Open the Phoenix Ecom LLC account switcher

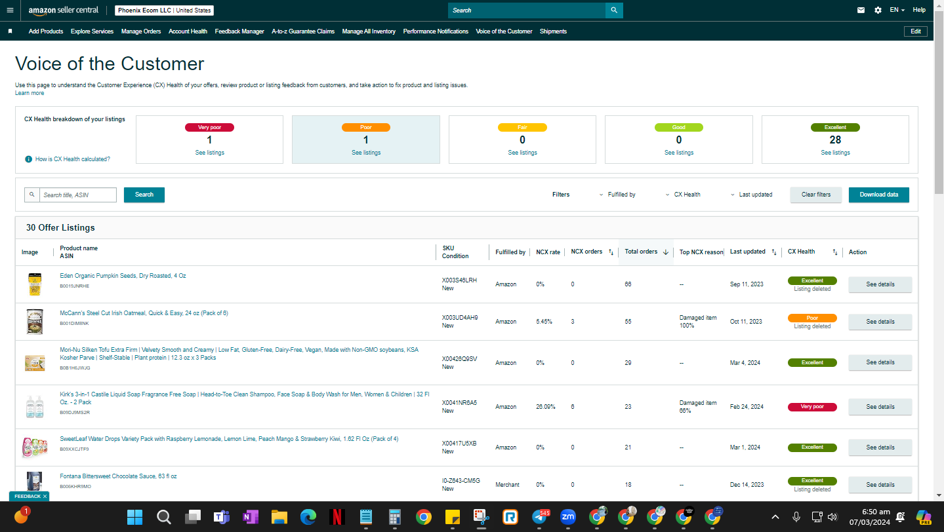165,10
